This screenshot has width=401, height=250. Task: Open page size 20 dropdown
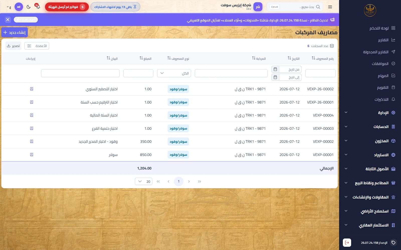pos(144,181)
